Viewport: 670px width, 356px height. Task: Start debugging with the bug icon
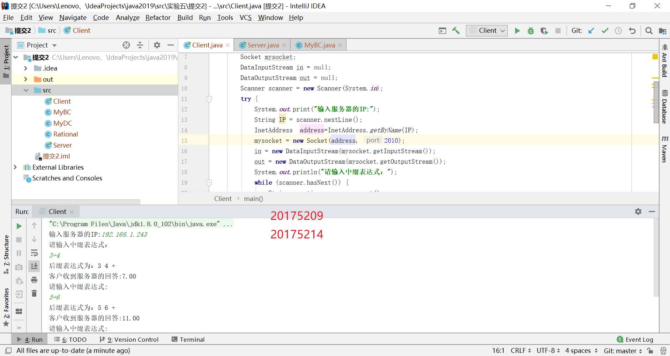pyautogui.click(x=531, y=31)
